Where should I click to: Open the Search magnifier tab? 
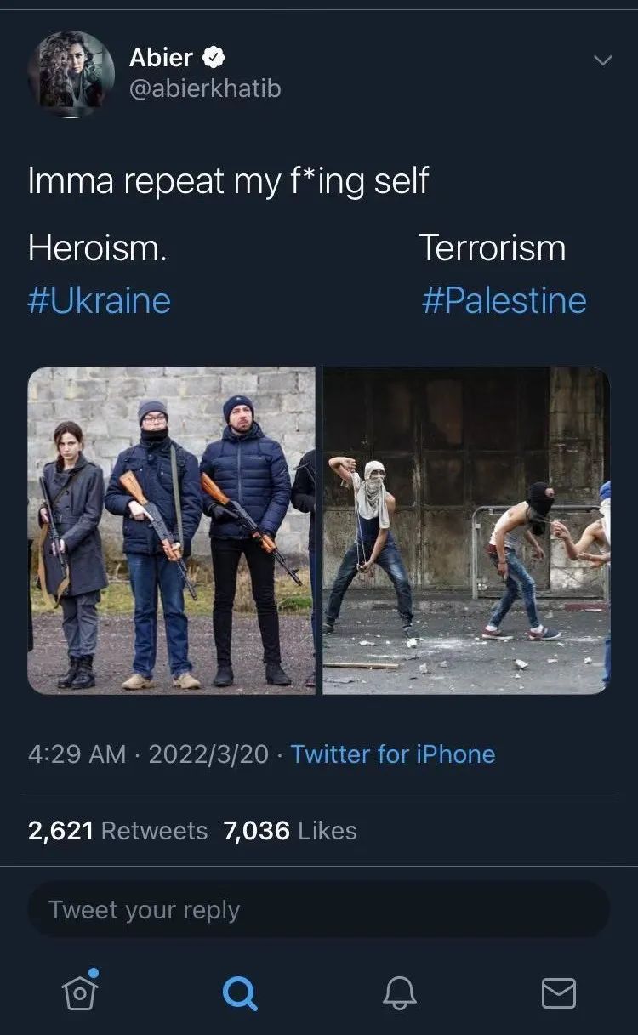pyautogui.click(x=239, y=992)
